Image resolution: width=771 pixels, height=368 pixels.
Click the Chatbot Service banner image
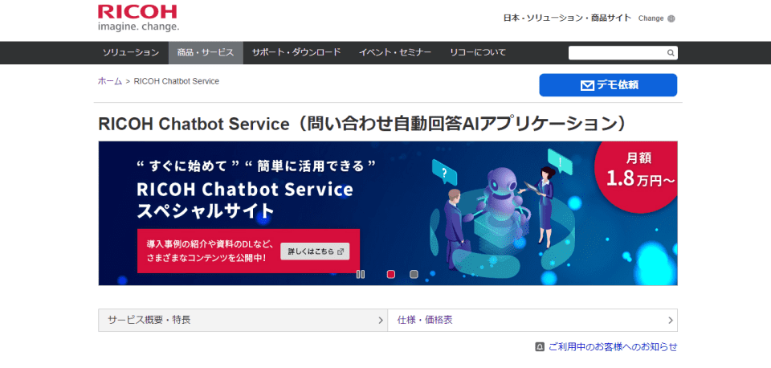pos(388,213)
